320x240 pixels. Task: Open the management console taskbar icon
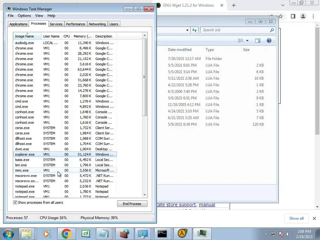(x=142, y=234)
